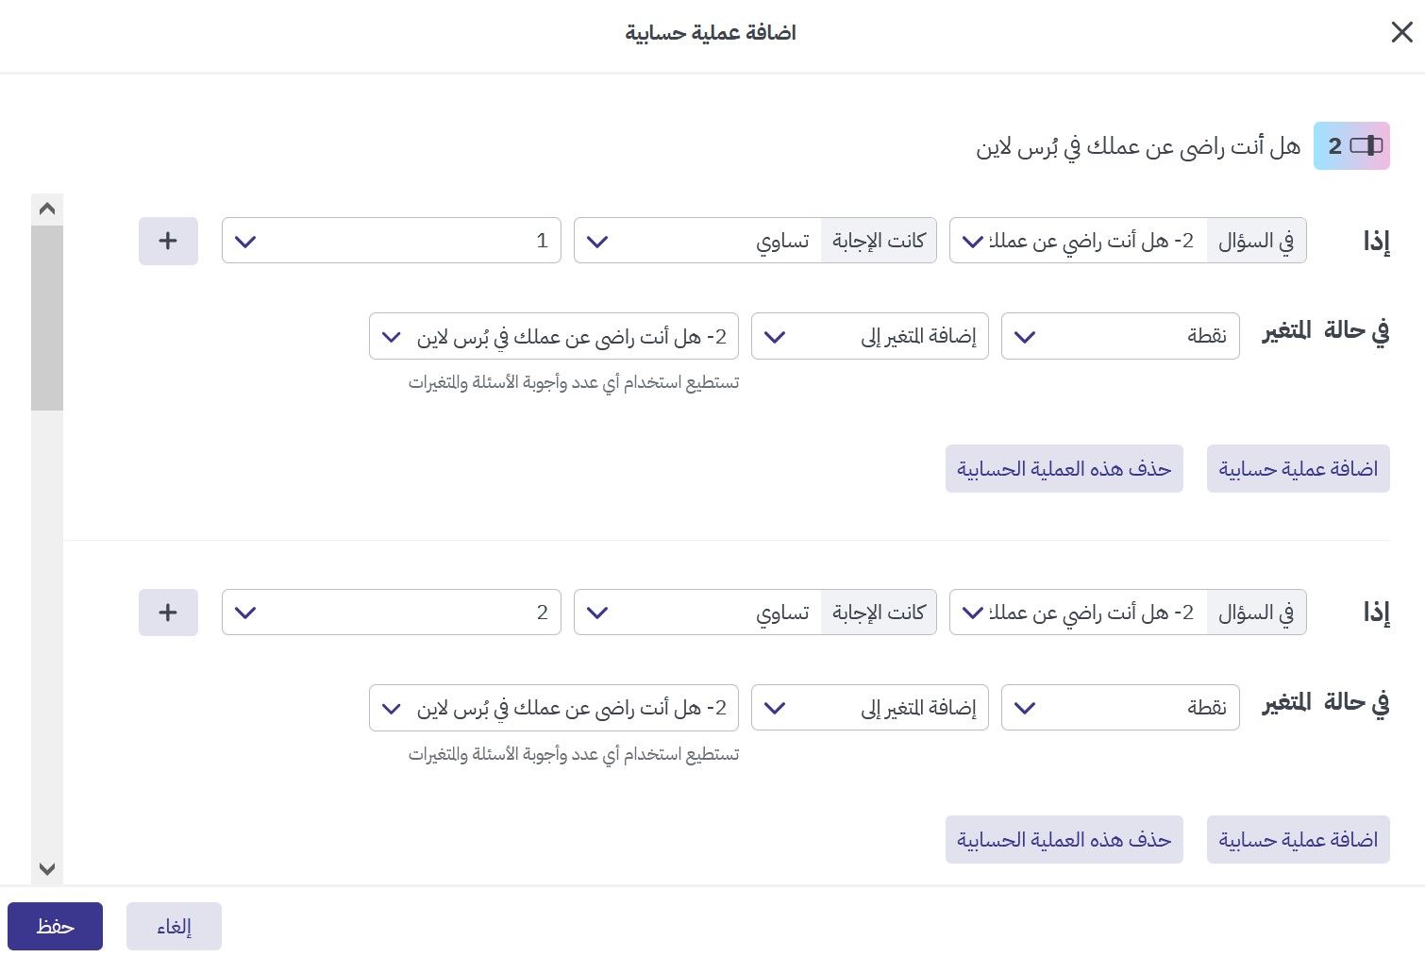This screenshot has height=957, width=1425.
Task: Save with the حفظ button
Action: pos(55,927)
